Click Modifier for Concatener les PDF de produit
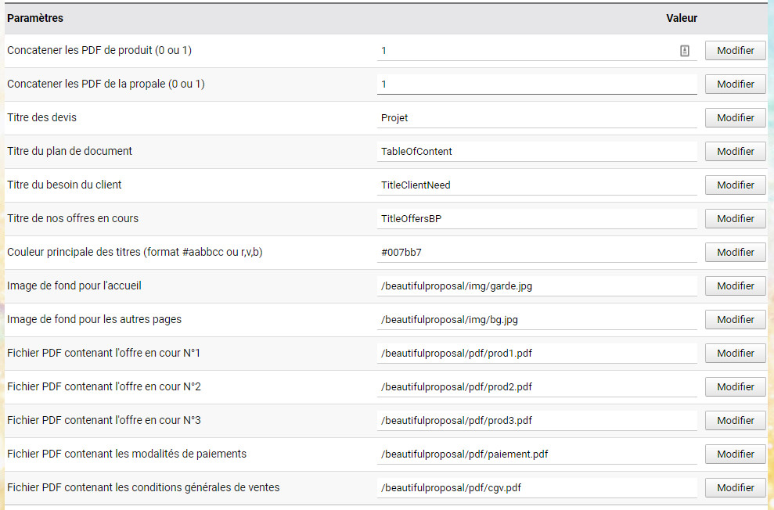Viewport: 774px width, 510px height. pos(736,50)
